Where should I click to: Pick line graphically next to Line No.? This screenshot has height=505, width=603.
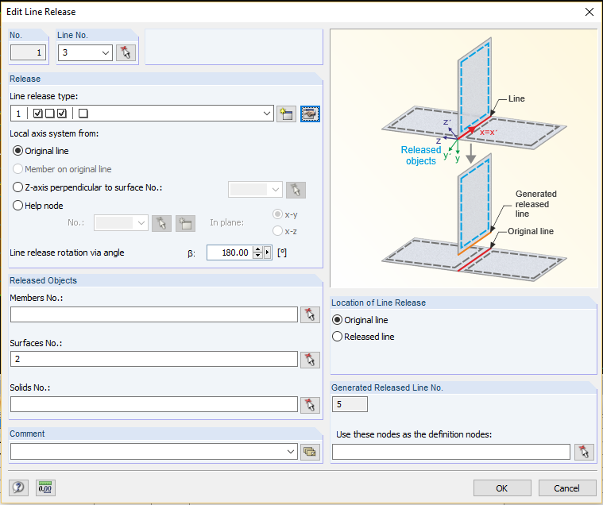coord(126,52)
